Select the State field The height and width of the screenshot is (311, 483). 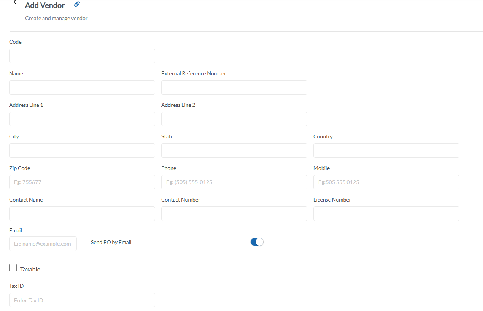tap(234, 151)
